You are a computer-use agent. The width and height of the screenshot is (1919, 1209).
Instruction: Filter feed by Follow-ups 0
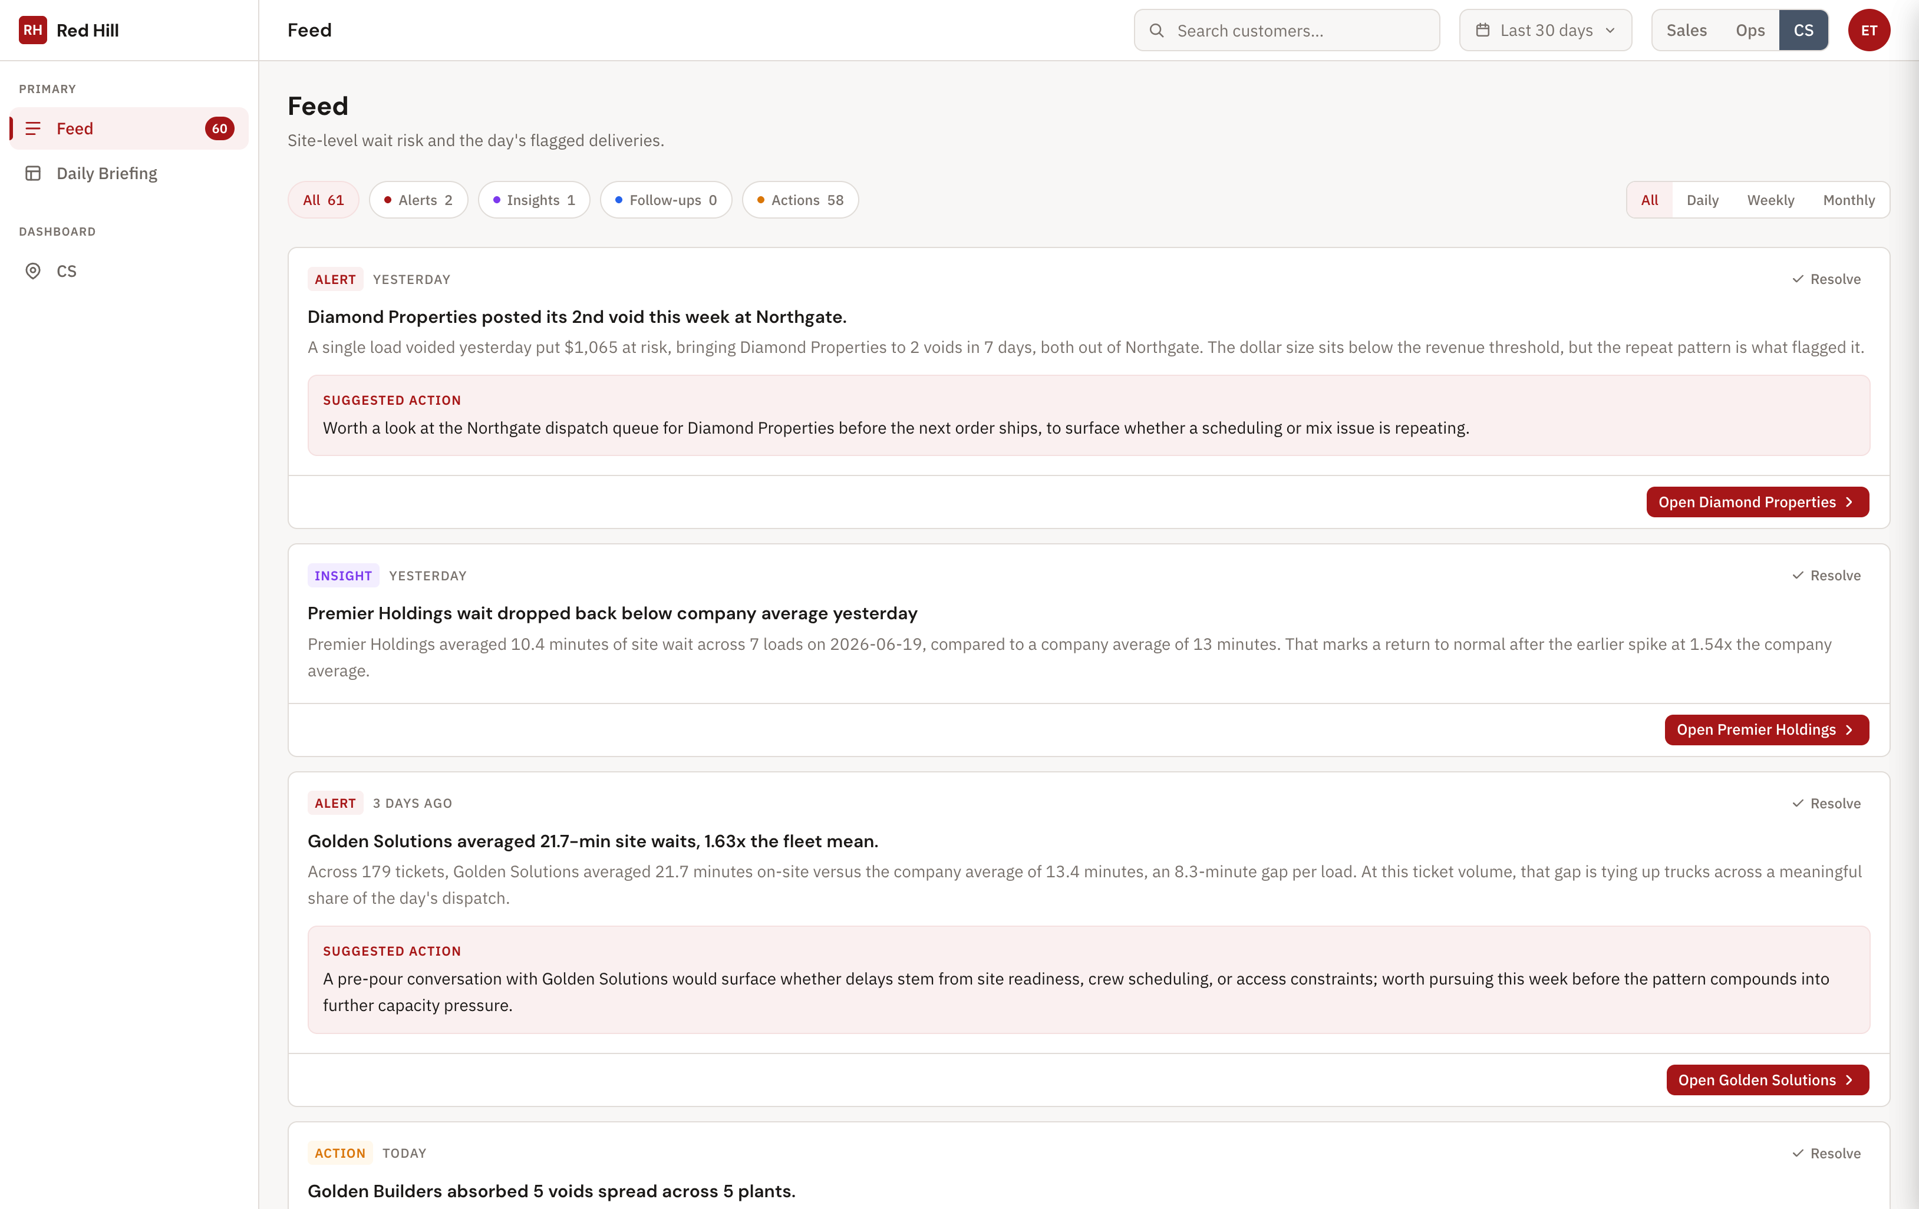pyautogui.click(x=665, y=200)
